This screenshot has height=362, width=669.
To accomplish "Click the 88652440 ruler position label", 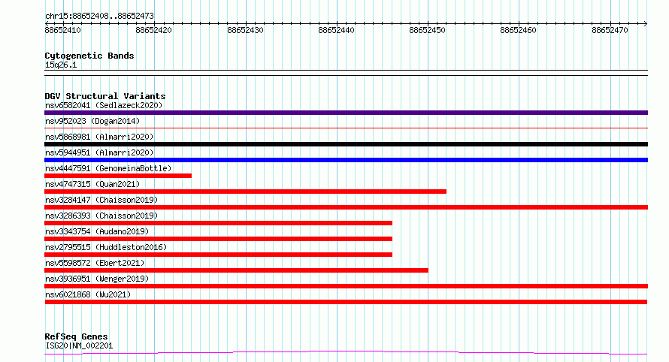I will pyautogui.click(x=336, y=30).
